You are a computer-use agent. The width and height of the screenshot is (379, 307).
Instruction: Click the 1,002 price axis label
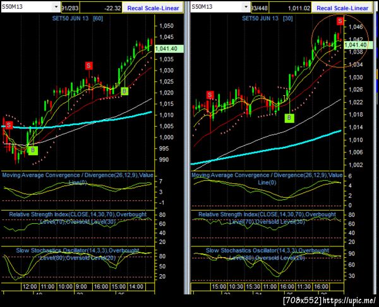(x=355, y=165)
